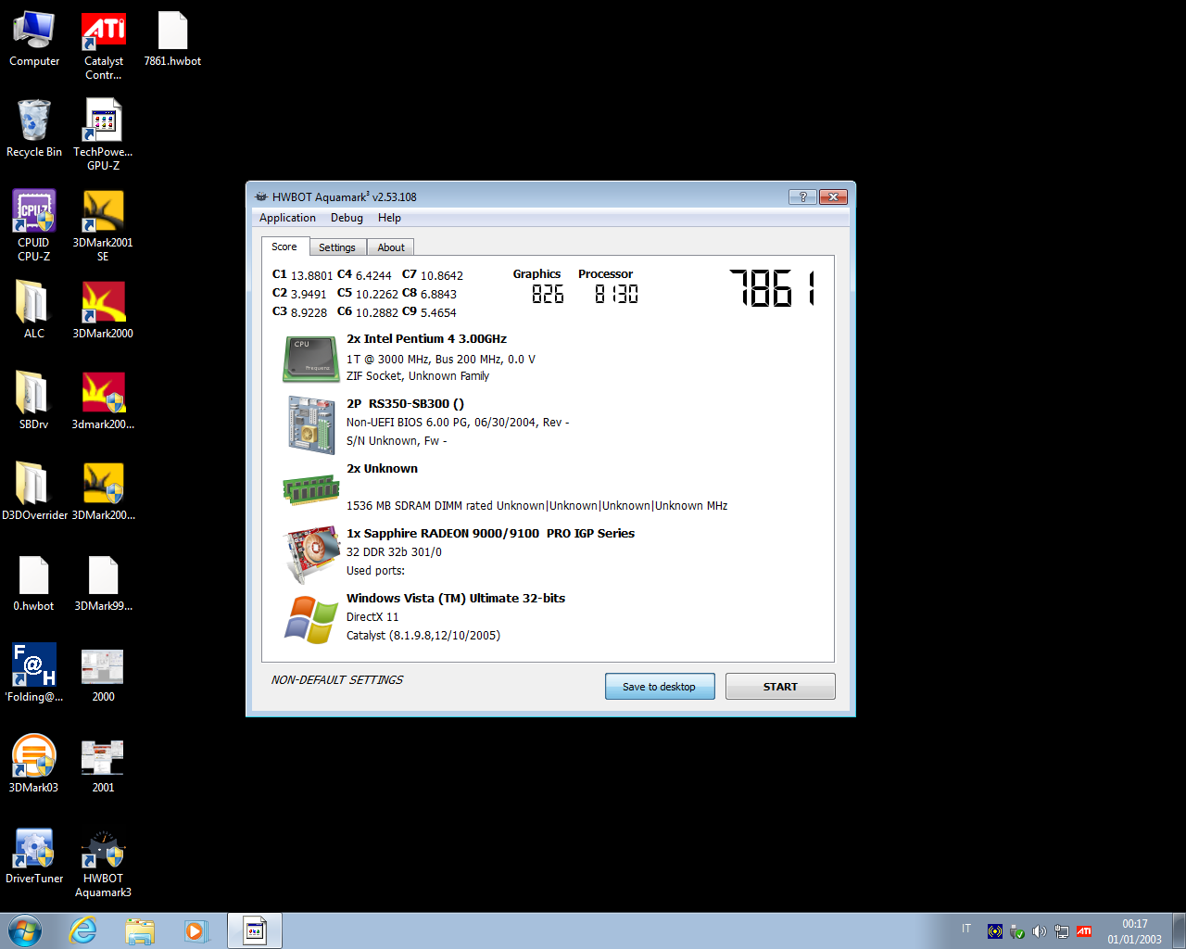1186x949 pixels.
Task: Open Windows Explorer from taskbar
Action: (x=140, y=930)
